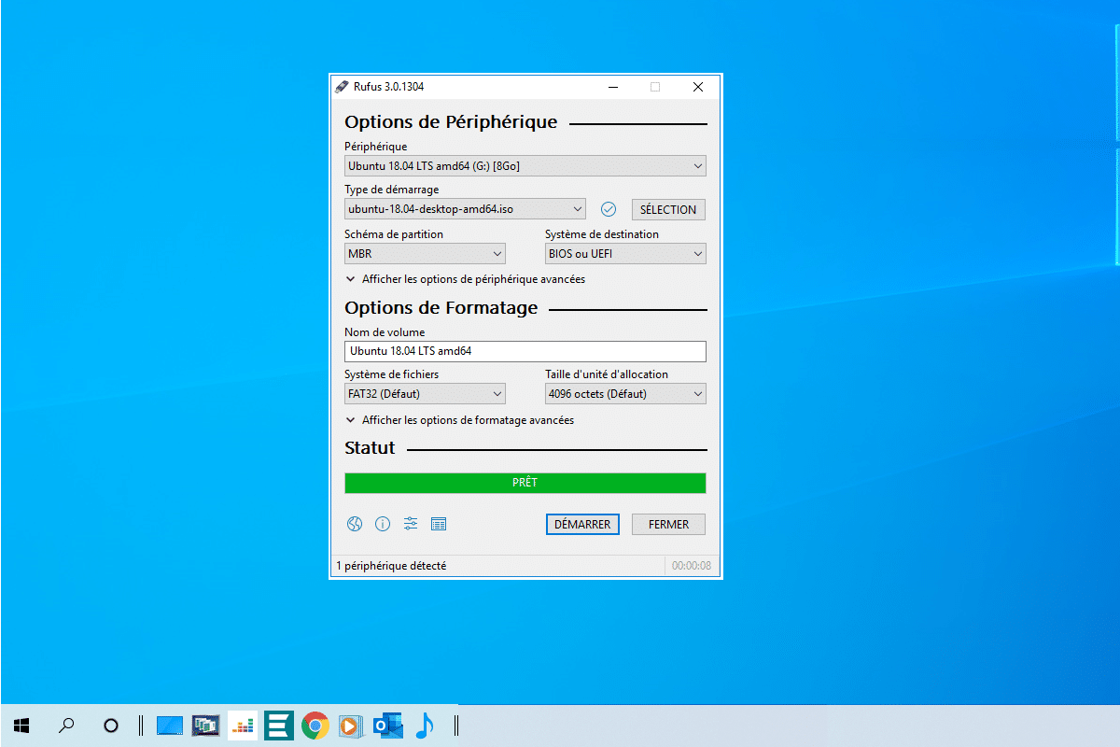
Task: Click the DÉMARRER button
Action: [x=582, y=524]
